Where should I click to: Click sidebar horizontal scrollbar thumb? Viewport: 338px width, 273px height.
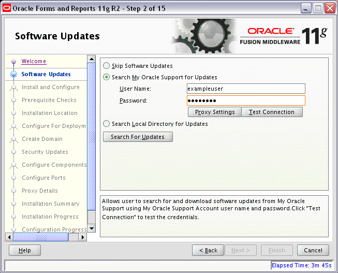pos(41,237)
